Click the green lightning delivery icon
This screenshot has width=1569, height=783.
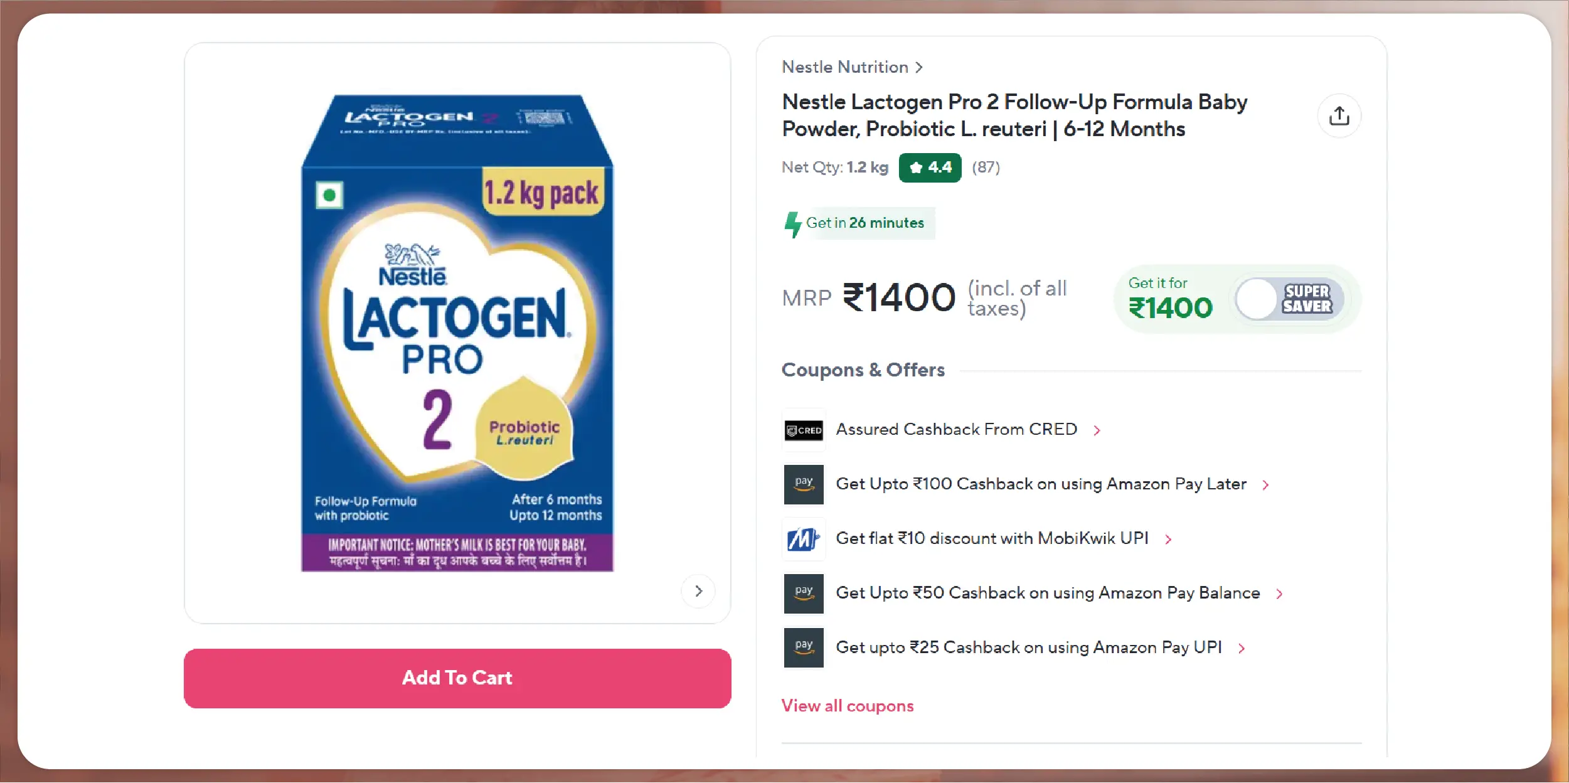793,224
